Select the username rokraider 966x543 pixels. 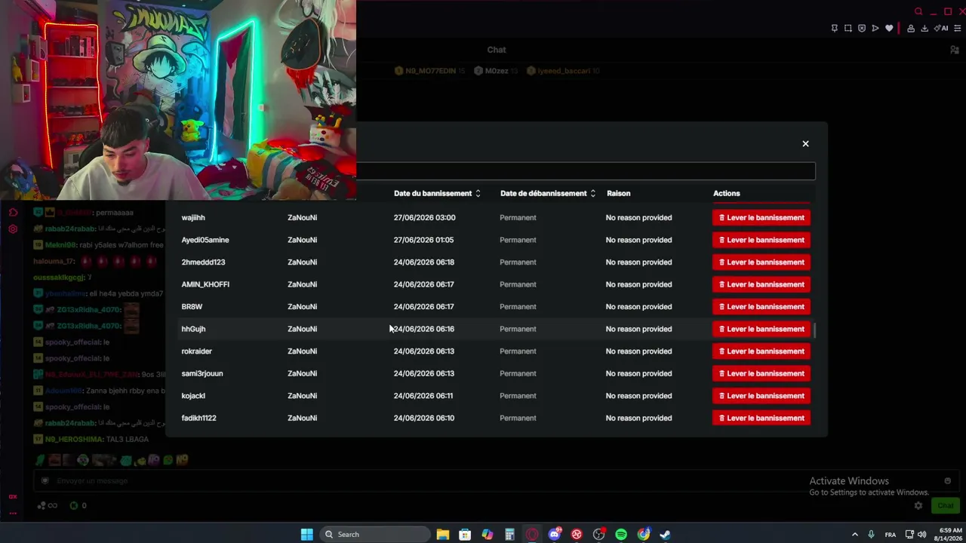pyautogui.click(x=197, y=351)
